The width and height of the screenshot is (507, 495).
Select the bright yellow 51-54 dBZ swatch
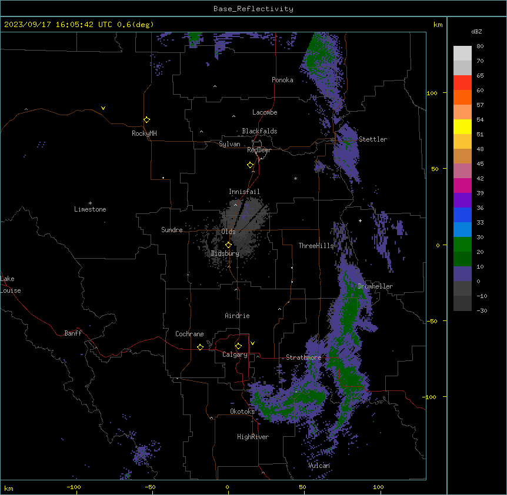(x=462, y=126)
